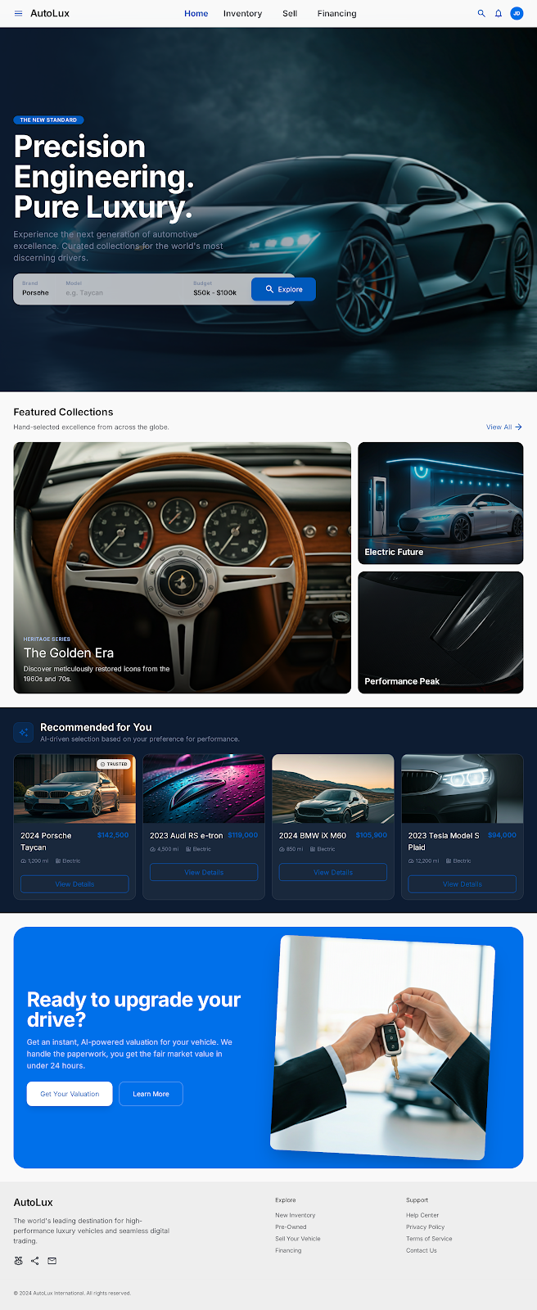Click the Learn More button
This screenshot has height=1310, width=537.
(x=151, y=1094)
